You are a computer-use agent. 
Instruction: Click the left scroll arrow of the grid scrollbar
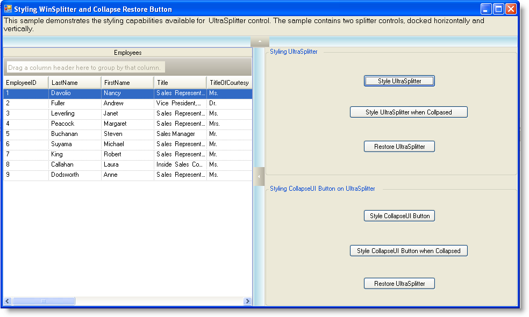pos(8,301)
